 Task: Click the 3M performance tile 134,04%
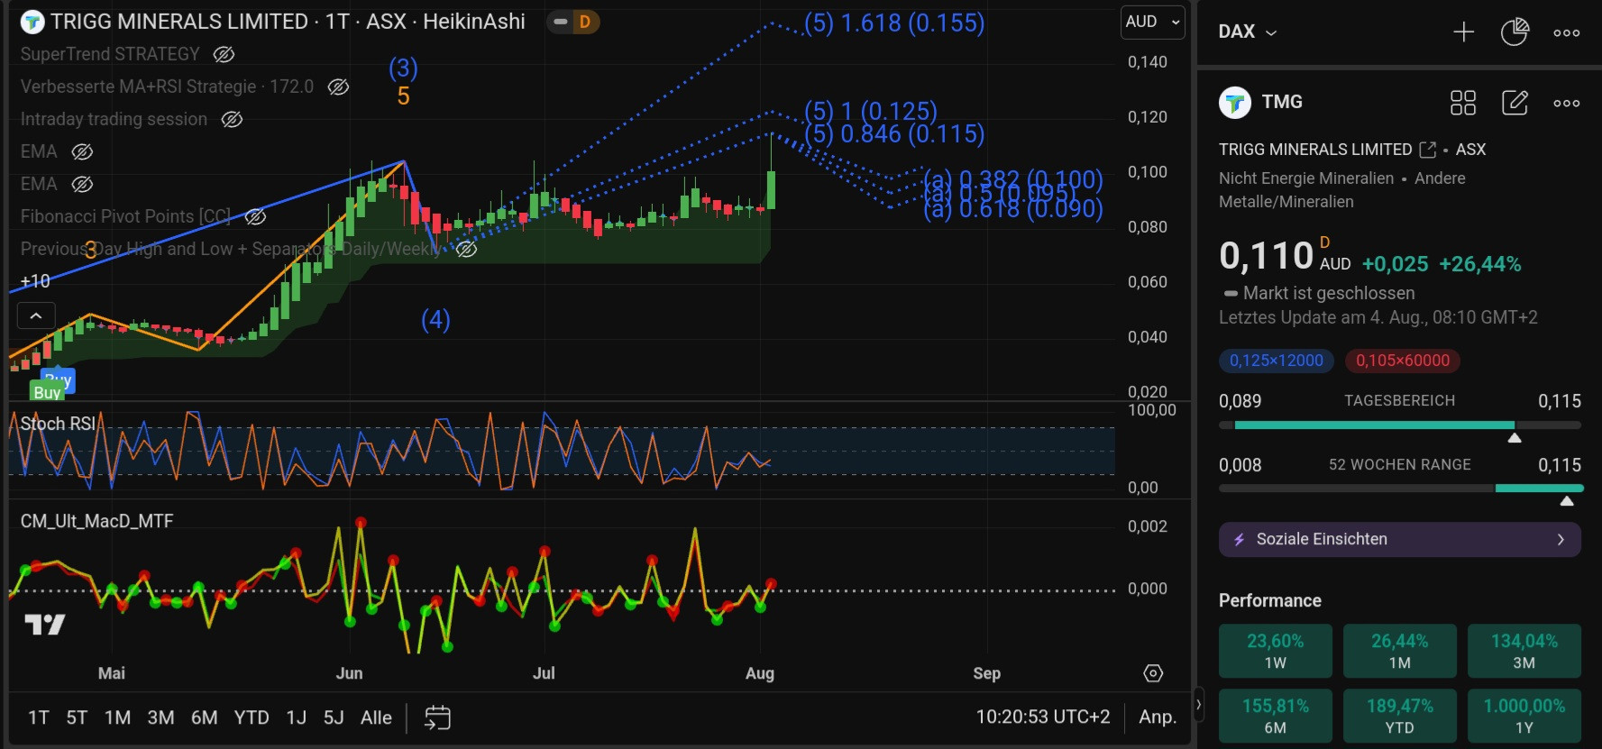[x=1524, y=651]
